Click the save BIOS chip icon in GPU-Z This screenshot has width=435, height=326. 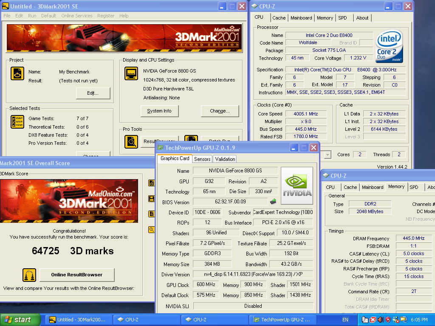tap(273, 201)
